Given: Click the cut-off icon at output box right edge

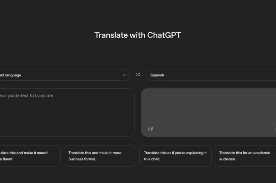Looking at the screenshot, I should pos(275,129).
